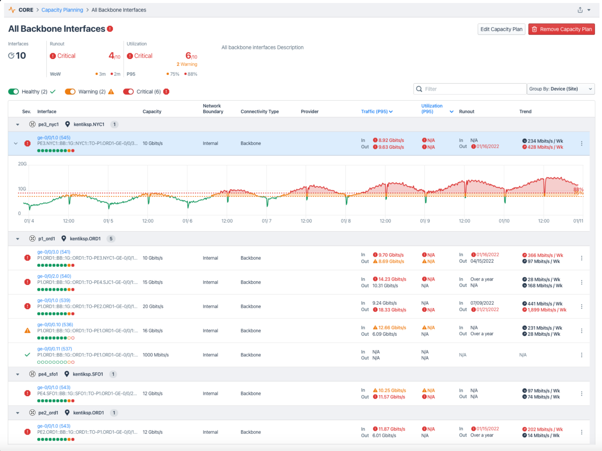
Task: Collapse the expanded ge-0/0/1.0 (545) chart row
Action: pos(16,144)
